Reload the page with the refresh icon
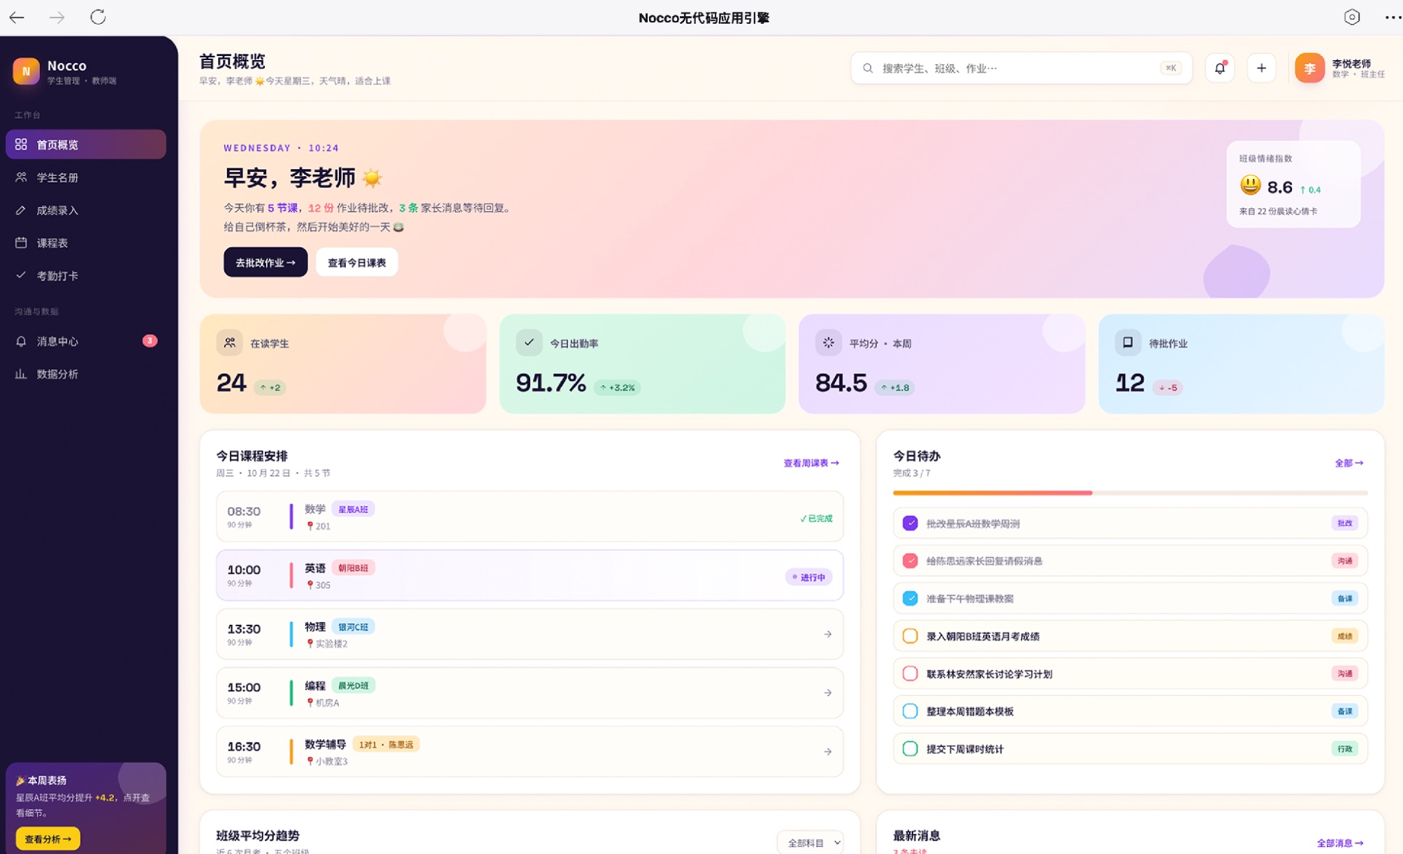This screenshot has width=1403, height=854. point(98,17)
